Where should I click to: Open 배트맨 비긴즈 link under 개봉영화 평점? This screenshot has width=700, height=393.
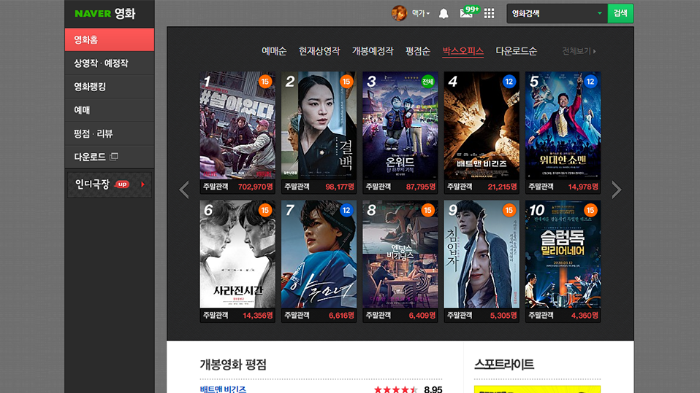223,389
